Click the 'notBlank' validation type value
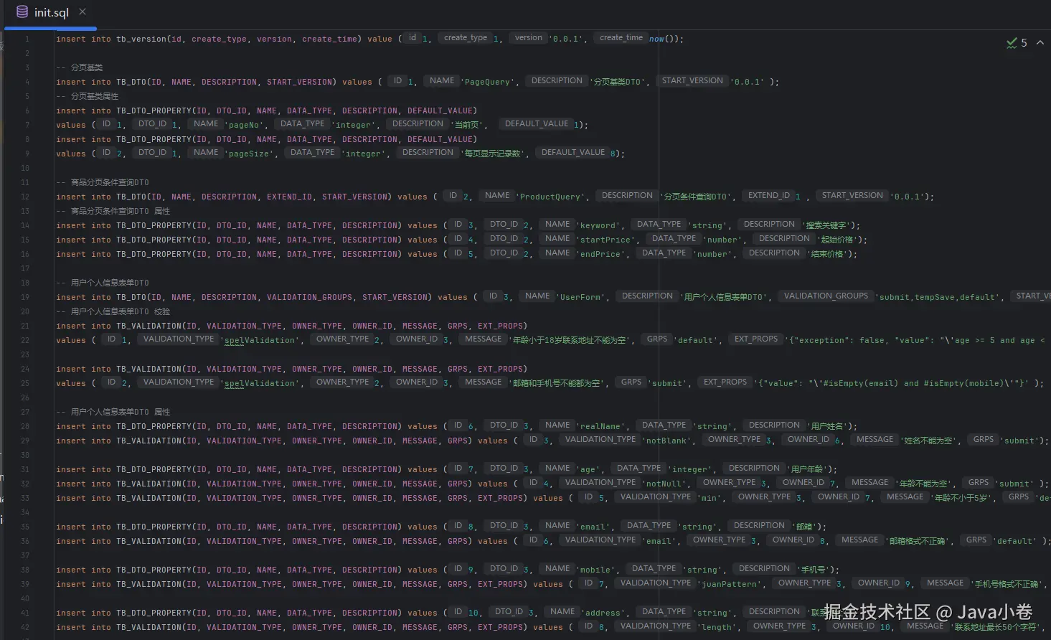Screen dimensions: 1051x640 [667, 441]
